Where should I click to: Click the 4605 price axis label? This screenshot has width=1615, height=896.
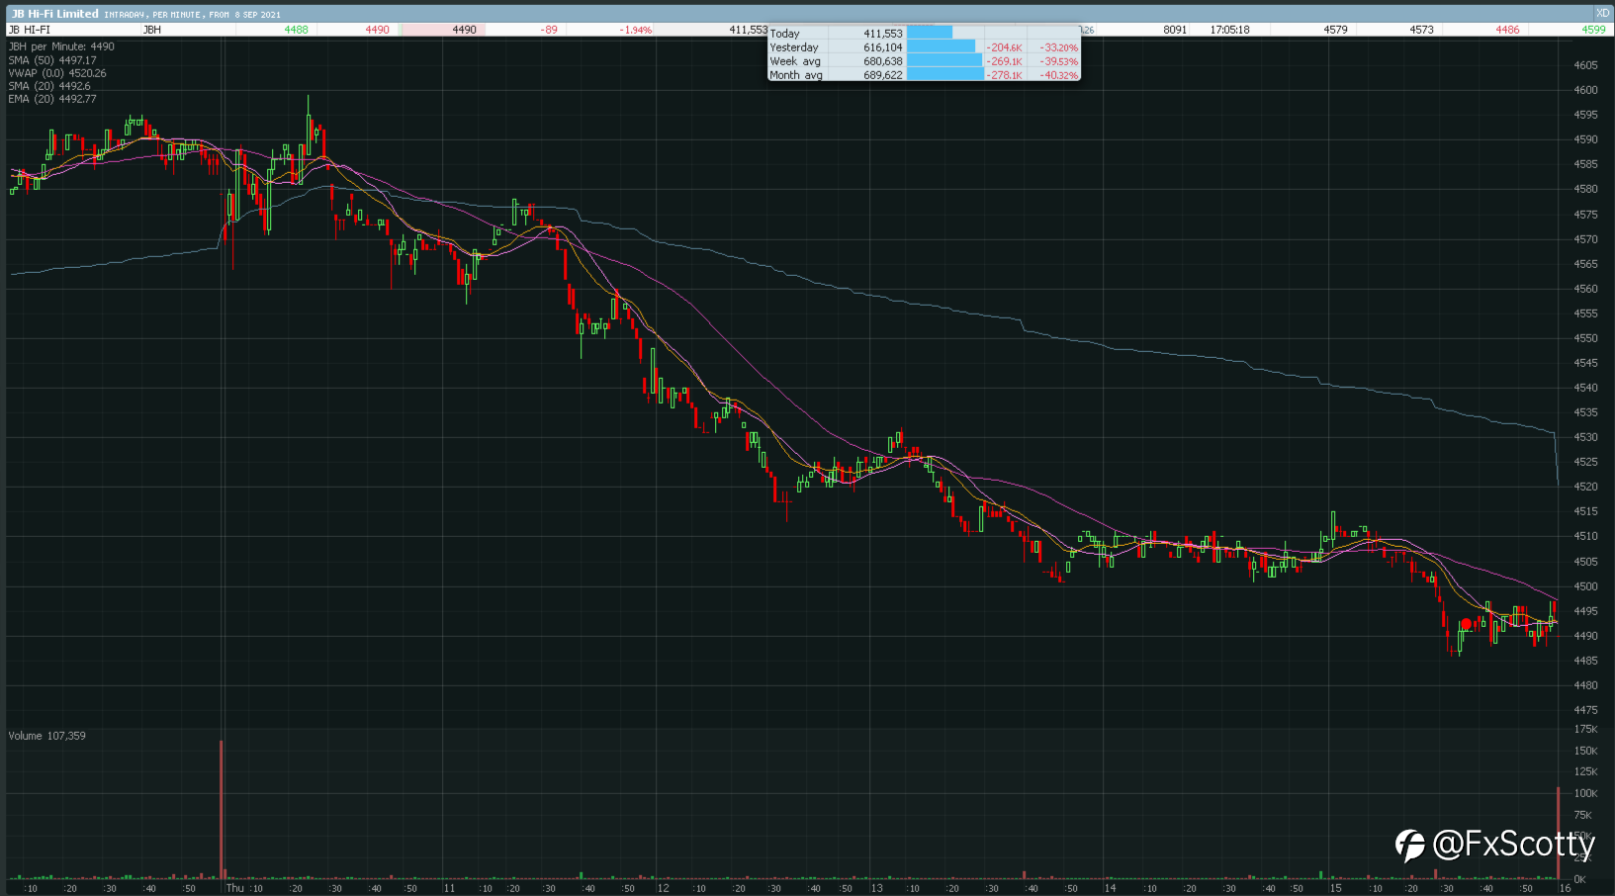pyautogui.click(x=1585, y=65)
